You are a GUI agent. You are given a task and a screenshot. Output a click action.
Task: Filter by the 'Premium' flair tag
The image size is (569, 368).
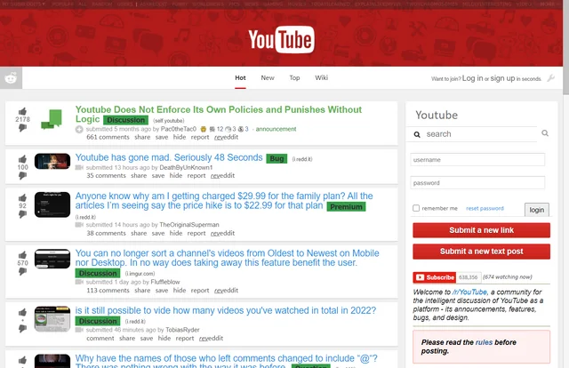point(346,206)
